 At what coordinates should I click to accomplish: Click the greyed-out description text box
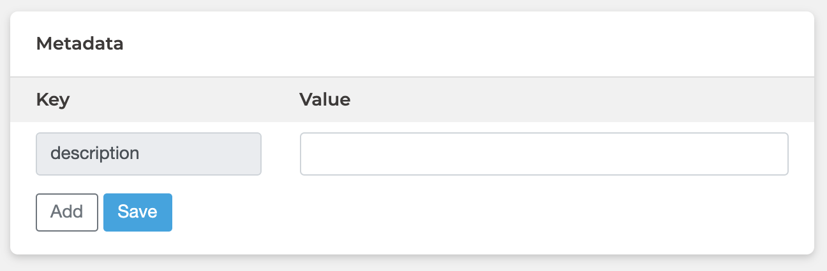point(149,154)
